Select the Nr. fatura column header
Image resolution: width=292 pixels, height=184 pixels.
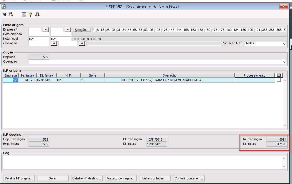coord(28,75)
